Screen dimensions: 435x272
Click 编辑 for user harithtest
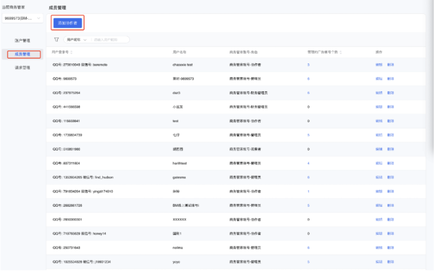click(378, 163)
